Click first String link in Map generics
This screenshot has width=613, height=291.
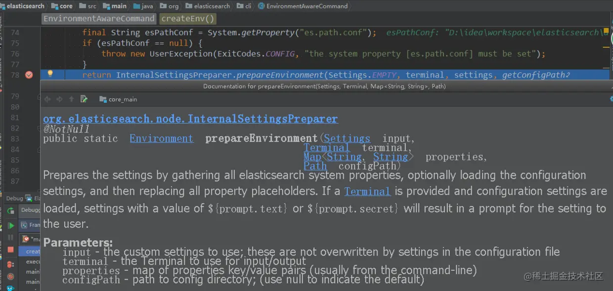point(344,157)
